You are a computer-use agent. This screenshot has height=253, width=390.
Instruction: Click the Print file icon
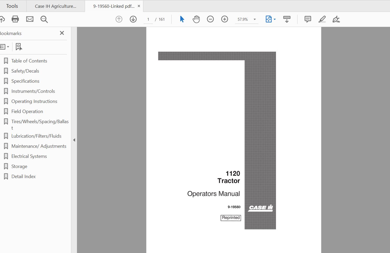[15, 19]
